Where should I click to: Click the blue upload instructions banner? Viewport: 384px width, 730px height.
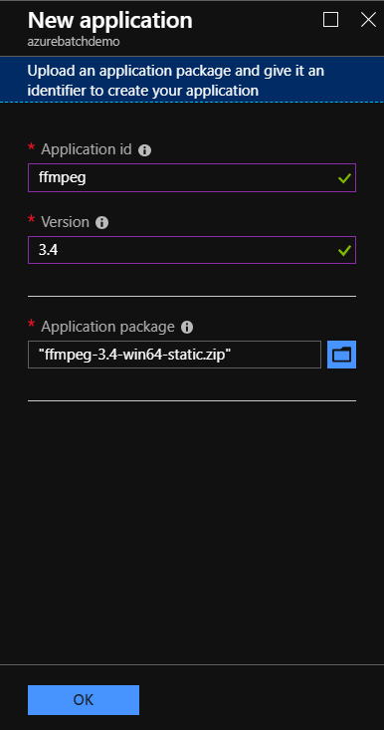[x=192, y=80]
